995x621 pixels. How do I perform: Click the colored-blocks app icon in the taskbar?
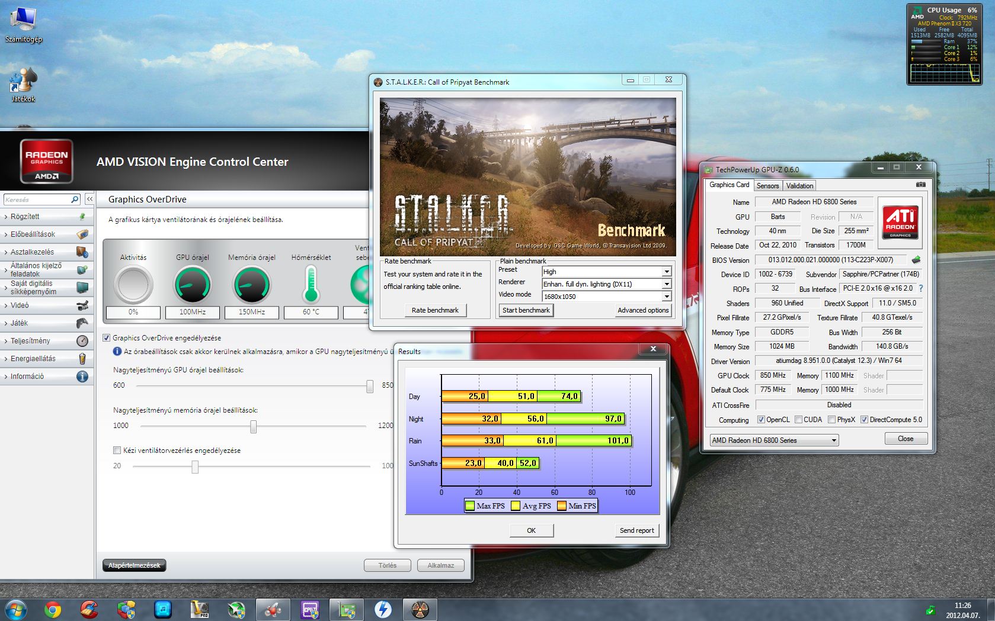(126, 609)
